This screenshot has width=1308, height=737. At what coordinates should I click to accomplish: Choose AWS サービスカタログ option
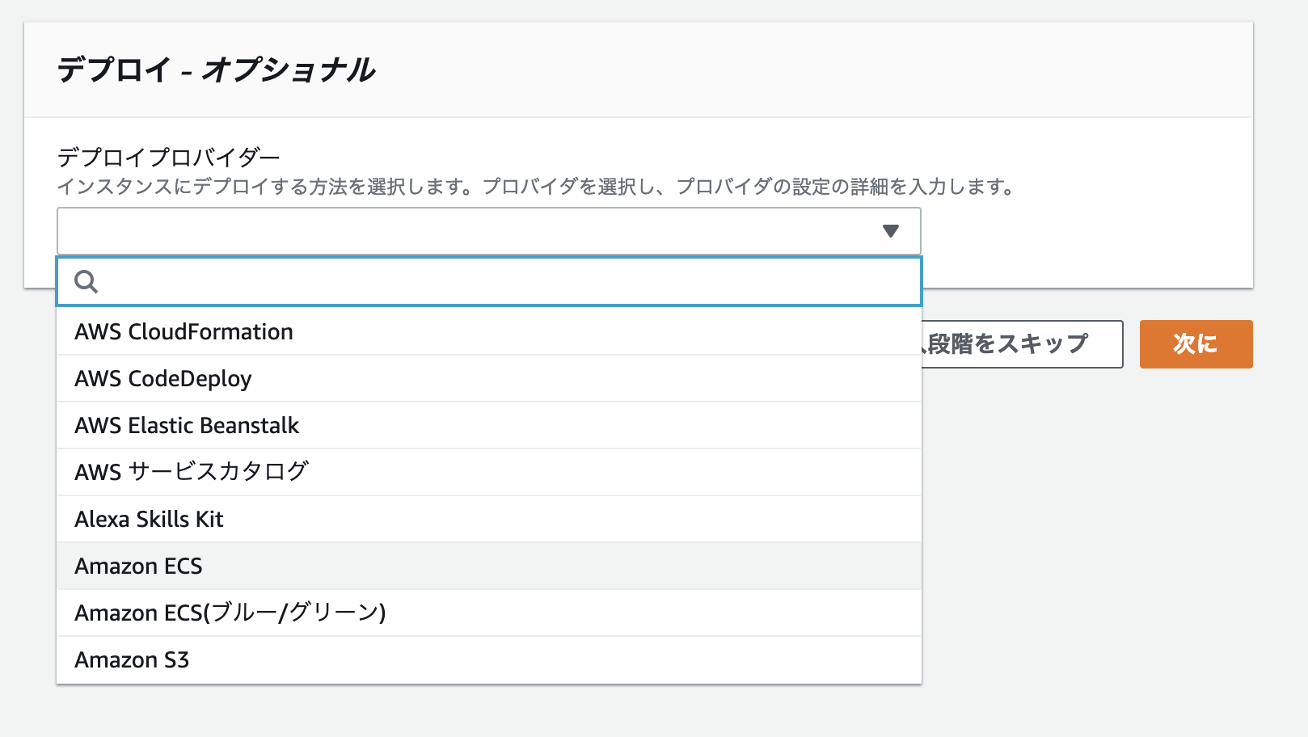(x=489, y=472)
